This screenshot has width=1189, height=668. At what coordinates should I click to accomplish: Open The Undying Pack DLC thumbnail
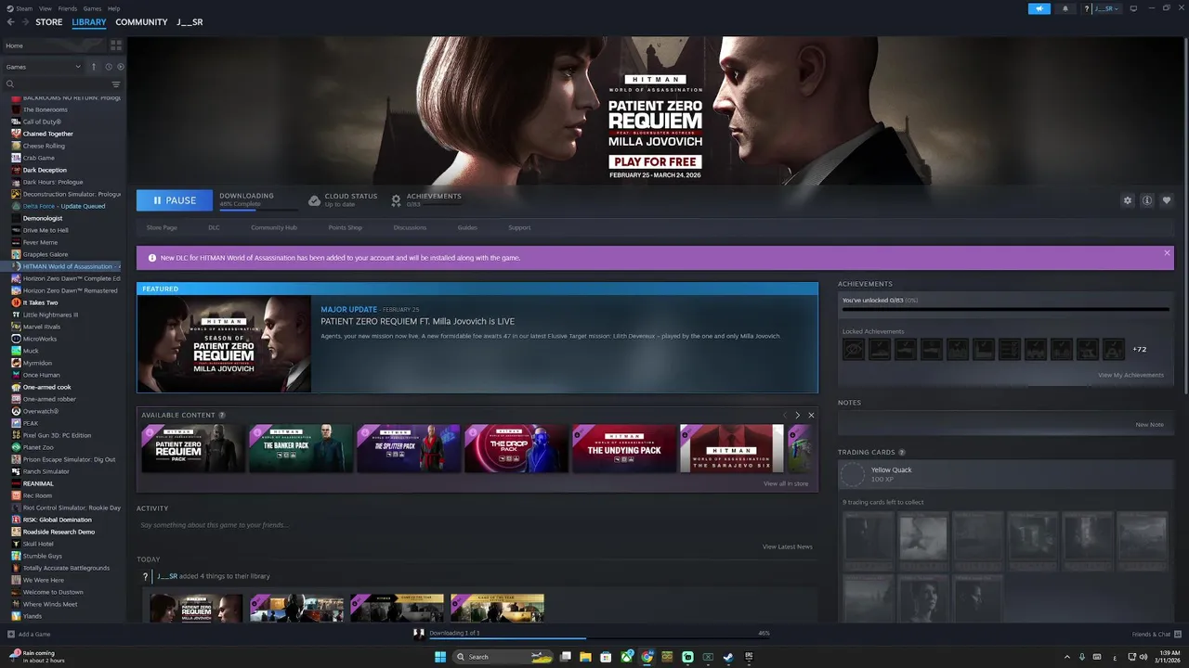(624, 448)
